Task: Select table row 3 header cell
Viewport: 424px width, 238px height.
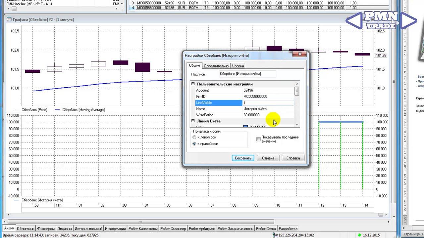Action: 132,3
